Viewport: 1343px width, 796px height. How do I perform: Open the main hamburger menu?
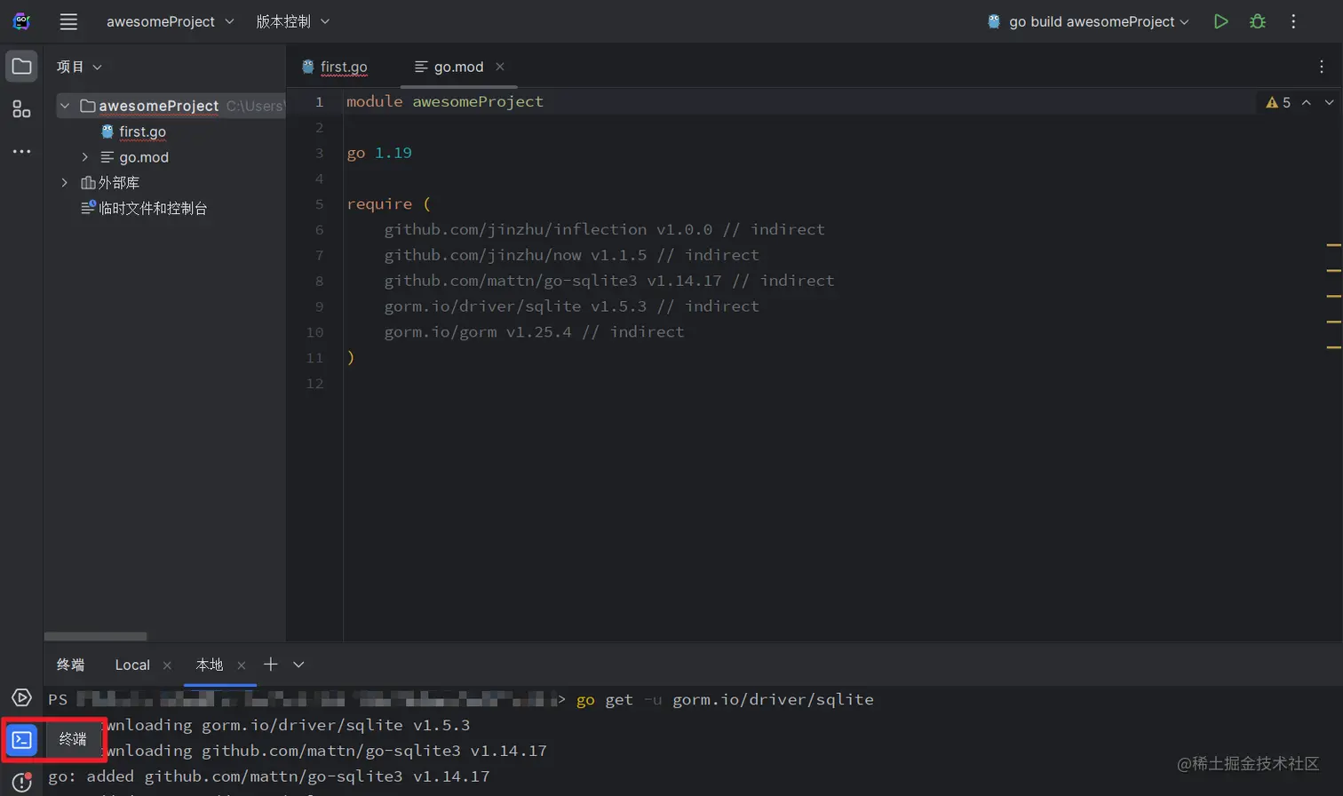(x=68, y=21)
